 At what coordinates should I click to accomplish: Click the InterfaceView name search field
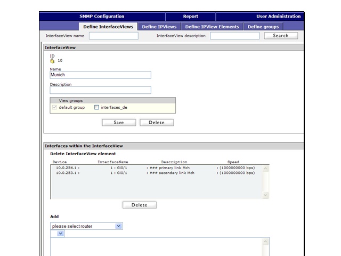tap(113, 36)
